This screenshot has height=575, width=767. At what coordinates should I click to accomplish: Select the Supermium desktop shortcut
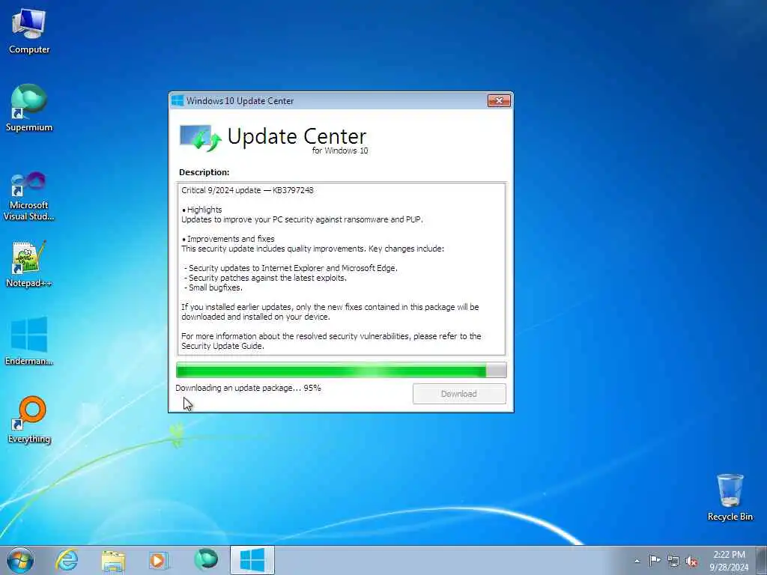[x=29, y=108]
